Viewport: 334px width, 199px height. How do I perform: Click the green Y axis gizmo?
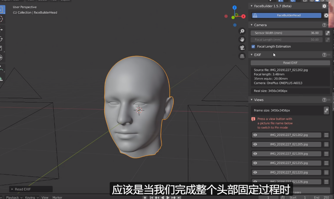pos(236,15)
